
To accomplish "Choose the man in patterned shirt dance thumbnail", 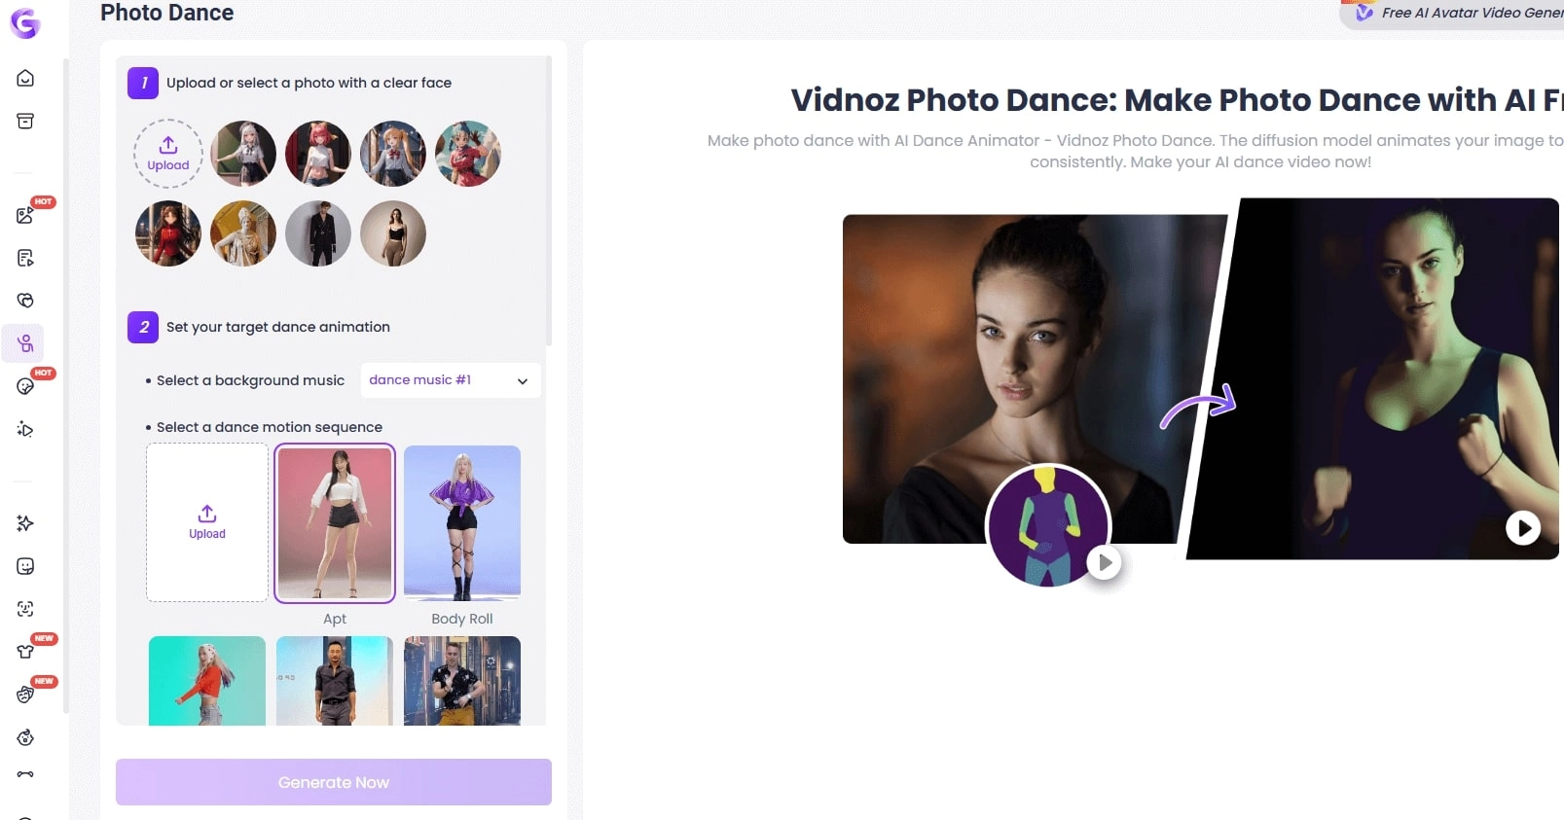I will tap(462, 681).
